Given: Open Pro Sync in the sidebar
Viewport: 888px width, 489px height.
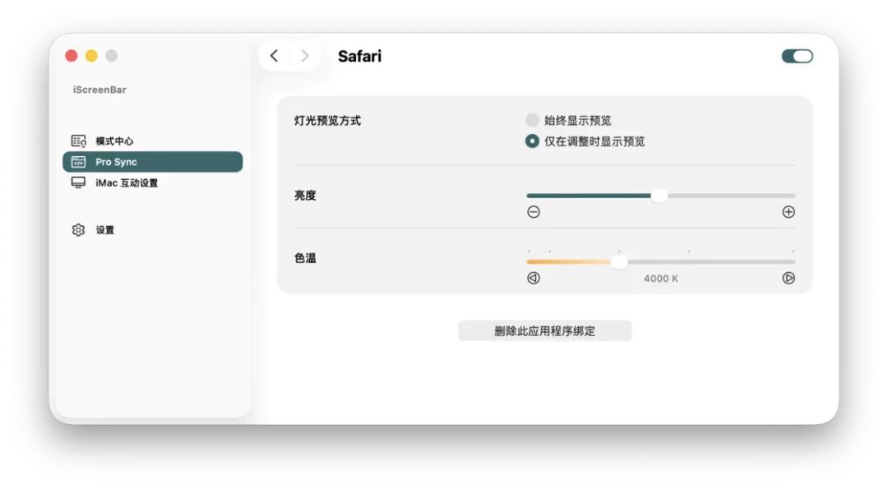Looking at the screenshot, I should point(152,162).
